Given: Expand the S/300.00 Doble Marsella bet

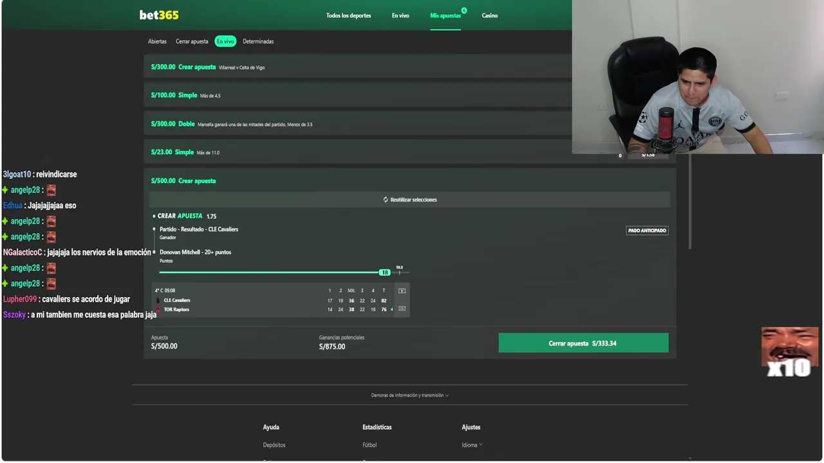Looking at the screenshot, I should coord(358,123).
